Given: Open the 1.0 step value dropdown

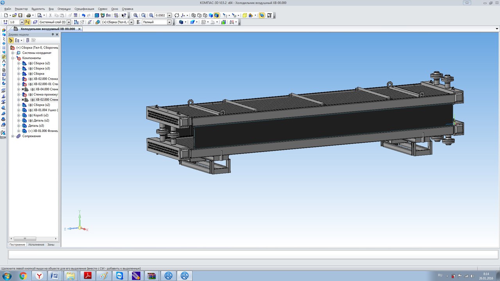Looking at the screenshot, I should coord(22,22).
